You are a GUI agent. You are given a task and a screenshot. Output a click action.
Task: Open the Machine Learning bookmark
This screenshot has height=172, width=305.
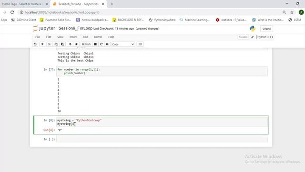click(194, 20)
